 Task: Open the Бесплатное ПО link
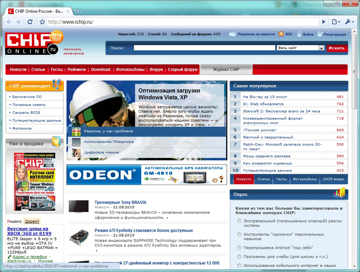coord(27,97)
